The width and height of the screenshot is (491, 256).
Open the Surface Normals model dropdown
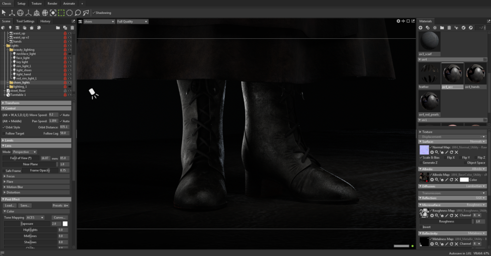click(x=478, y=141)
